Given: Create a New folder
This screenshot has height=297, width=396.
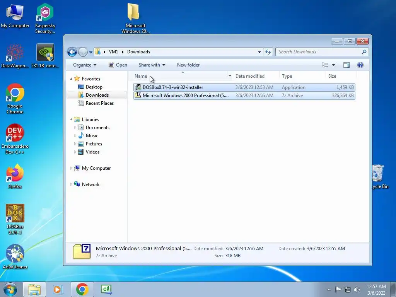Looking at the screenshot, I should point(188,65).
